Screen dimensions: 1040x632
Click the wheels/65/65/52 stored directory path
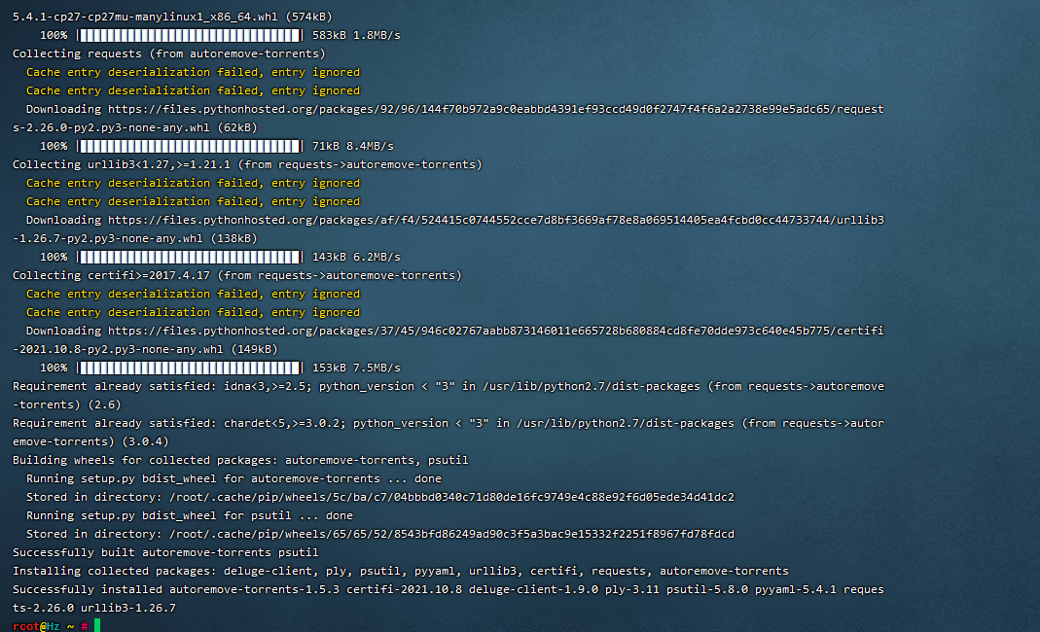tap(451, 535)
